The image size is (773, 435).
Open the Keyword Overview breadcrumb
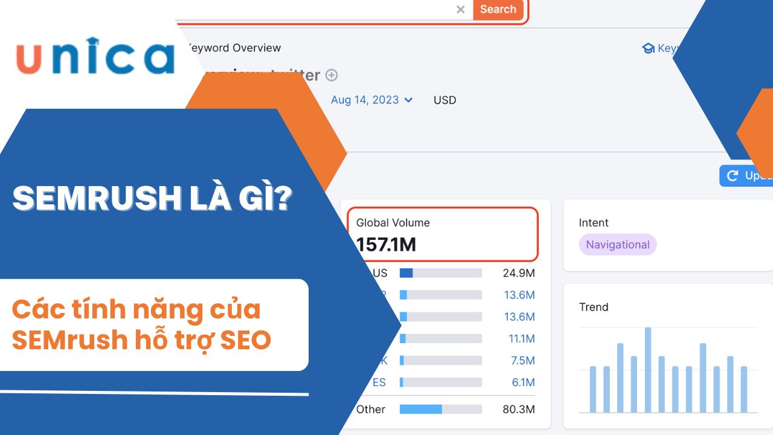coord(233,48)
